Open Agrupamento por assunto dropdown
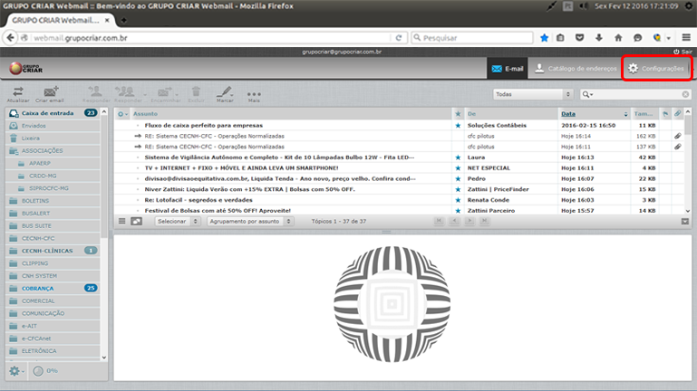The width and height of the screenshot is (697, 391). [249, 221]
